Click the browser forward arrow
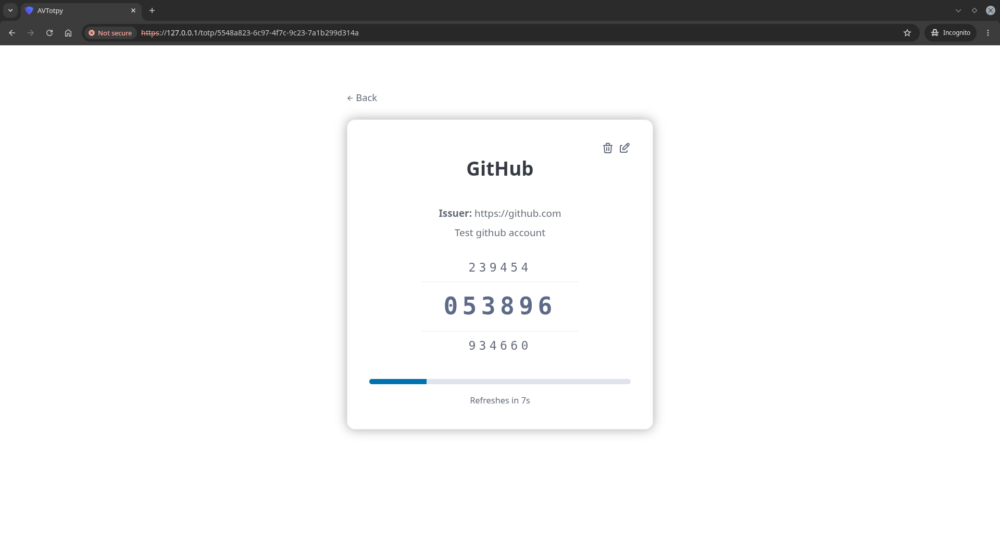 31,33
